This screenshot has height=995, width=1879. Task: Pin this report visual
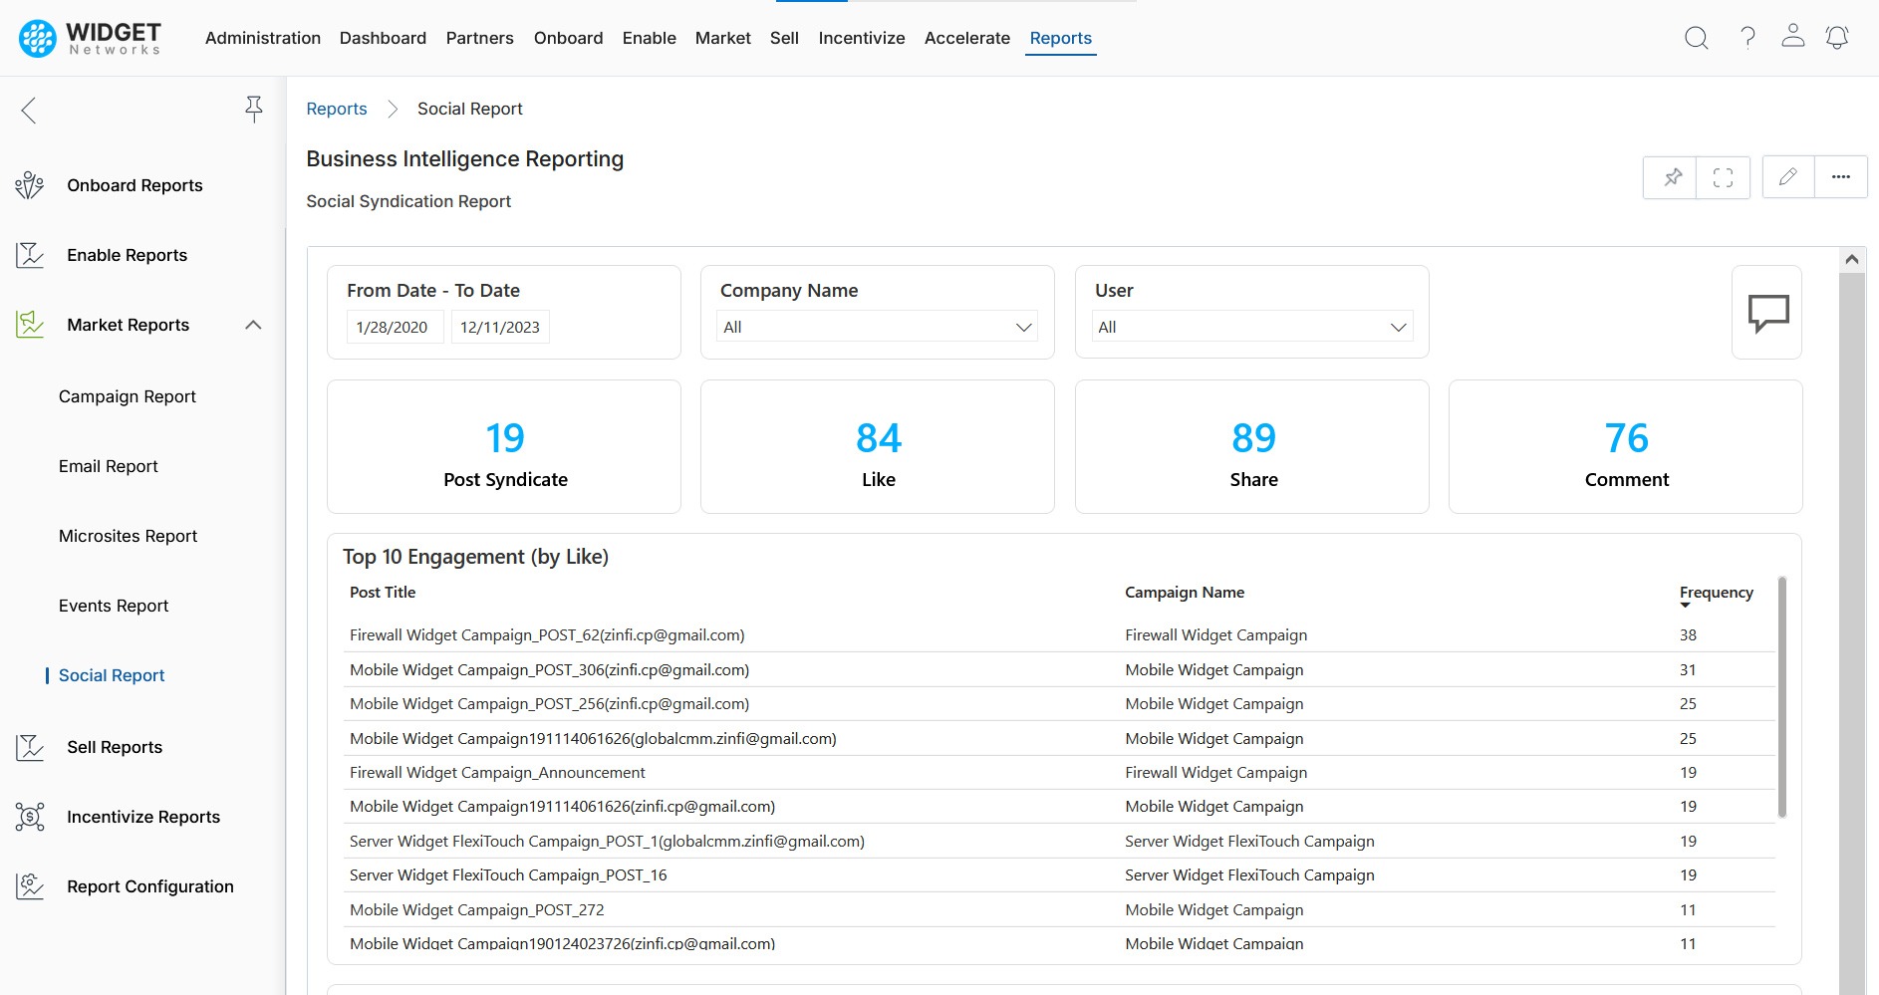1672,177
